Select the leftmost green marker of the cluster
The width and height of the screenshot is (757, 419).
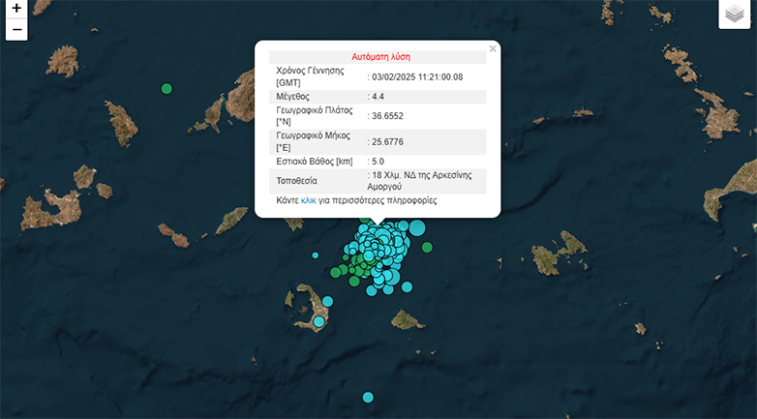point(336,272)
